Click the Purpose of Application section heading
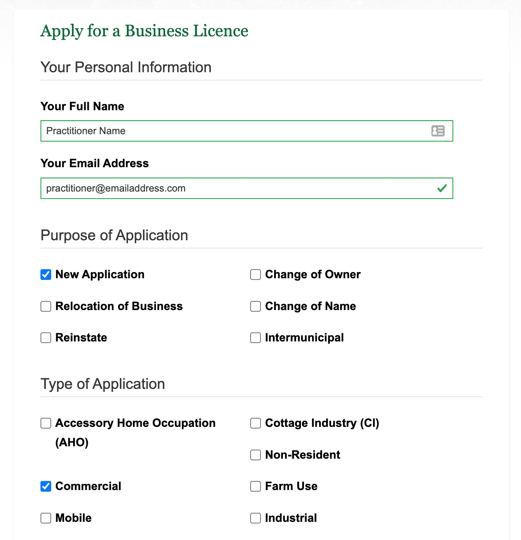 pyautogui.click(x=114, y=235)
